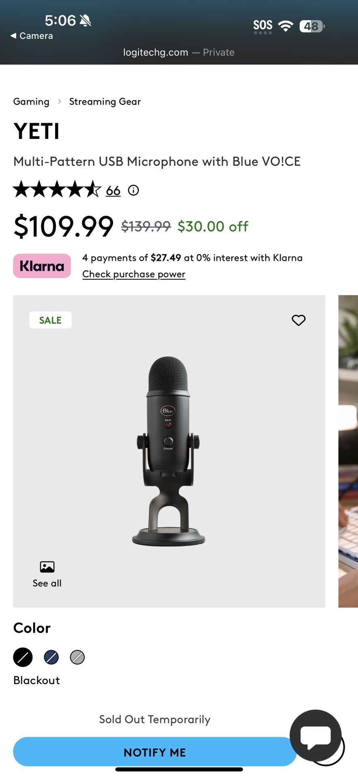Open the Streaming Gear category
The height and width of the screenshot is (778, 358).
click(105, 101)
